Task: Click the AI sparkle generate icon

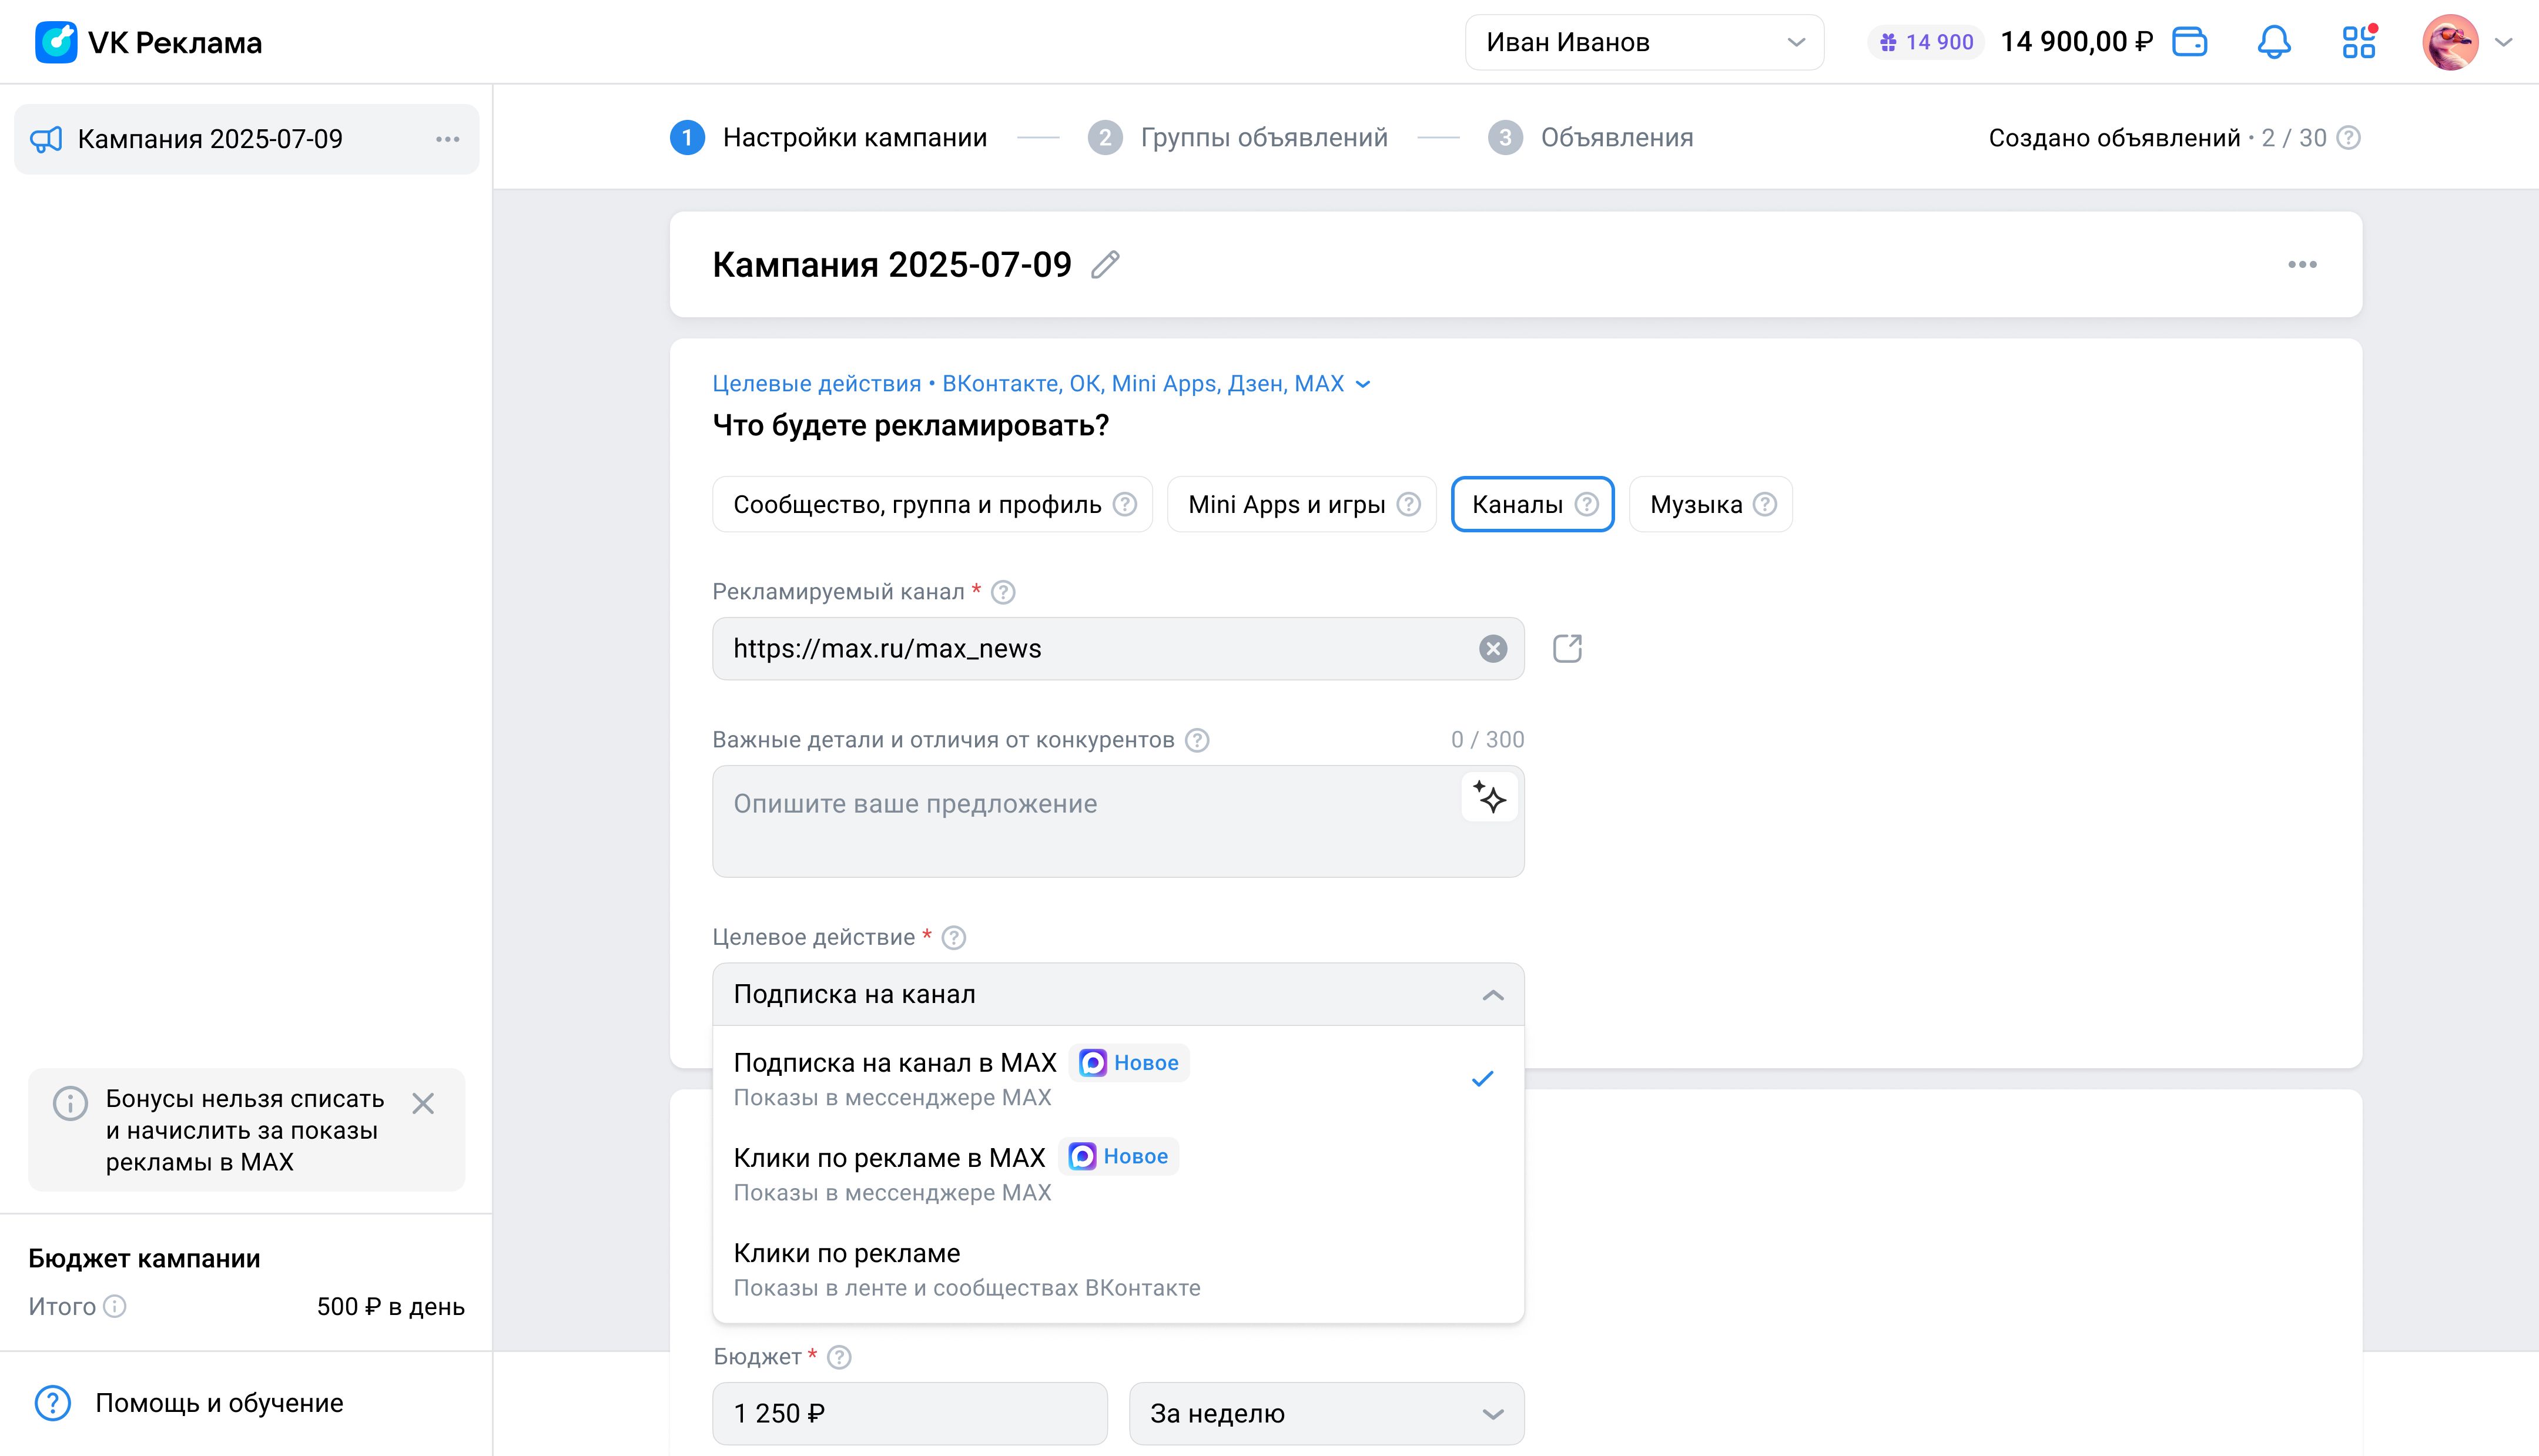Action: pyautogui.click(x=1490, y=798)
